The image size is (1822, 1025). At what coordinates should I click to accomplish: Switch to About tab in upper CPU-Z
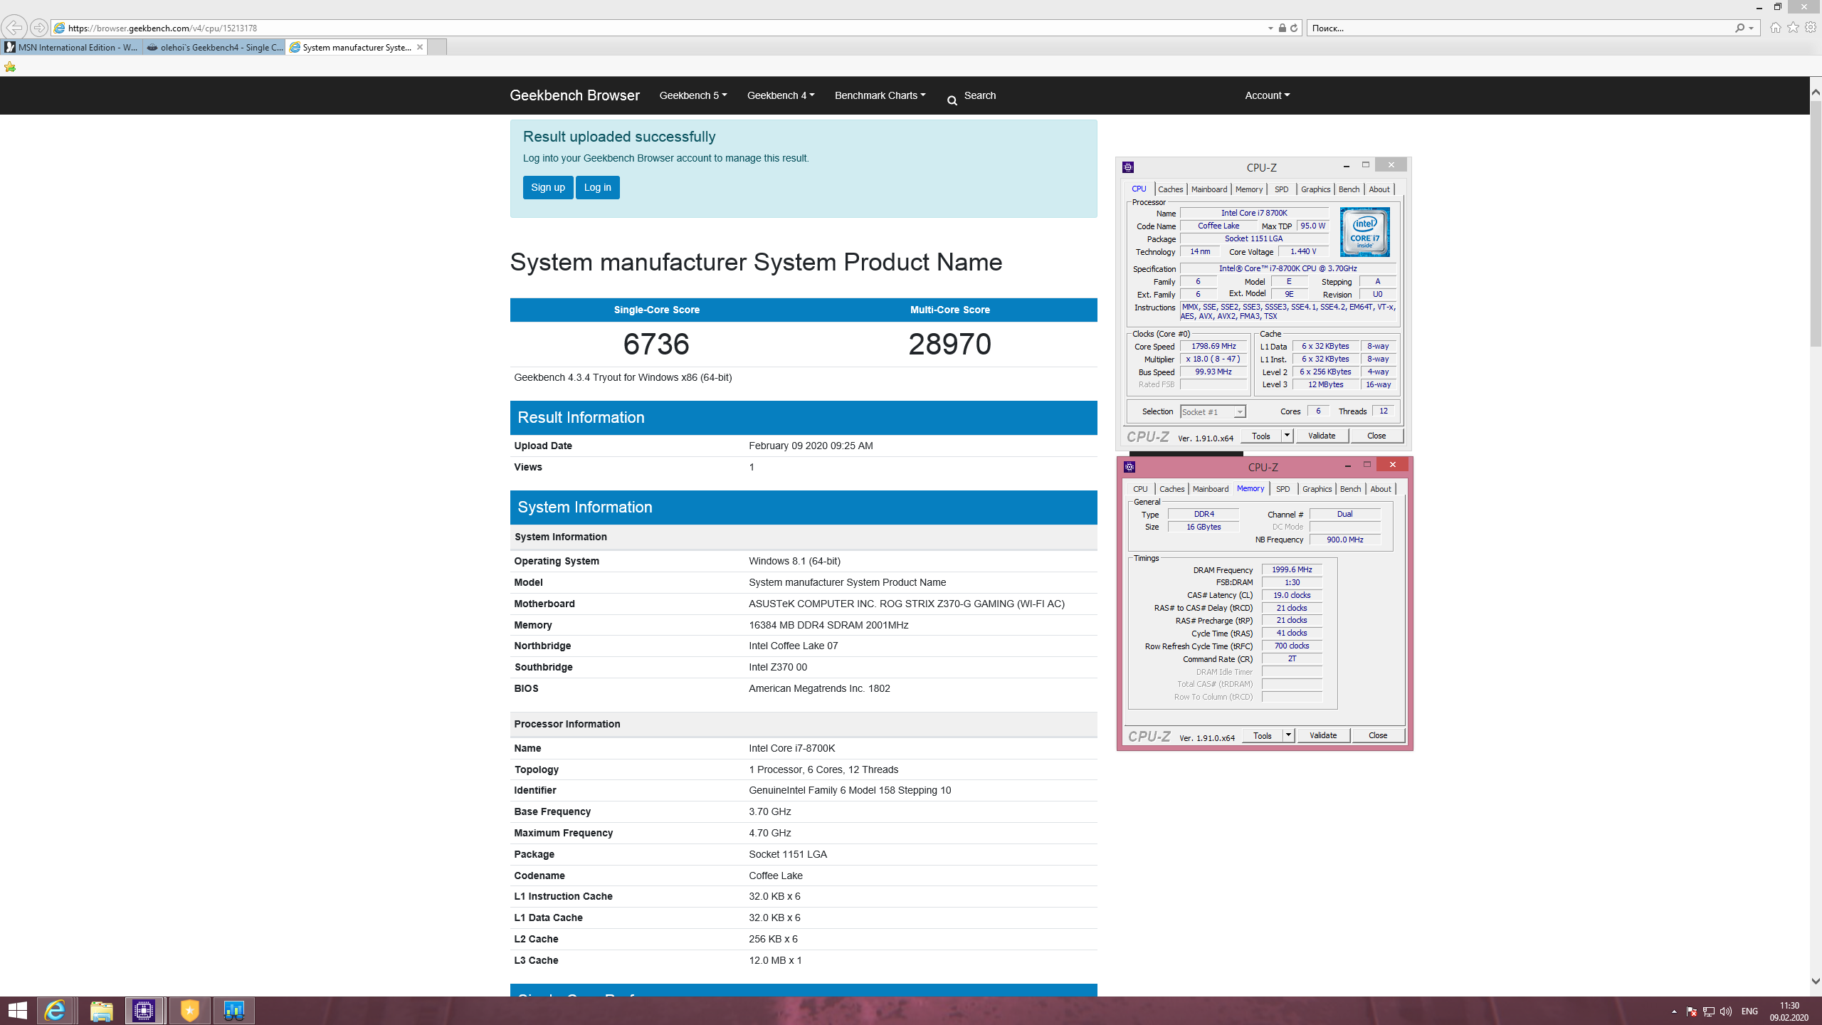point(1379,189)
